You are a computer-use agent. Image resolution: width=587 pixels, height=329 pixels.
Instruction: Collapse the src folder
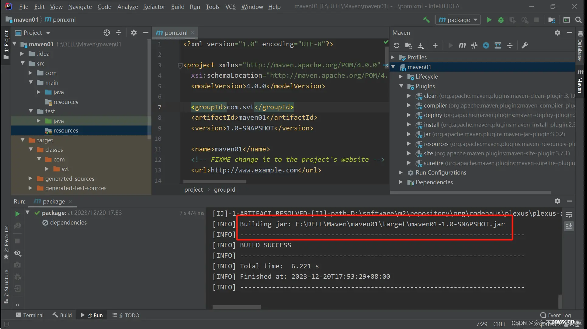[23, 63]
